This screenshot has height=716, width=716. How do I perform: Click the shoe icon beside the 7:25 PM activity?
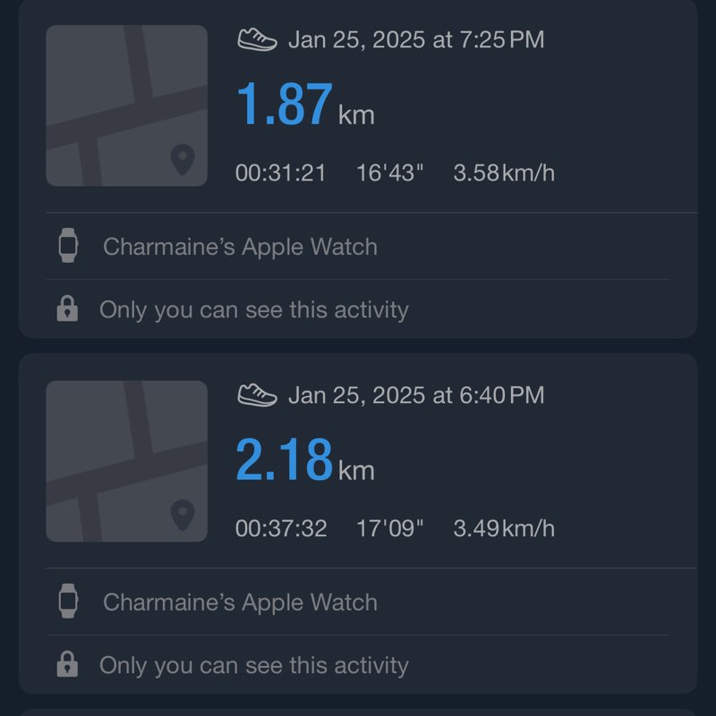coord(257,39)
